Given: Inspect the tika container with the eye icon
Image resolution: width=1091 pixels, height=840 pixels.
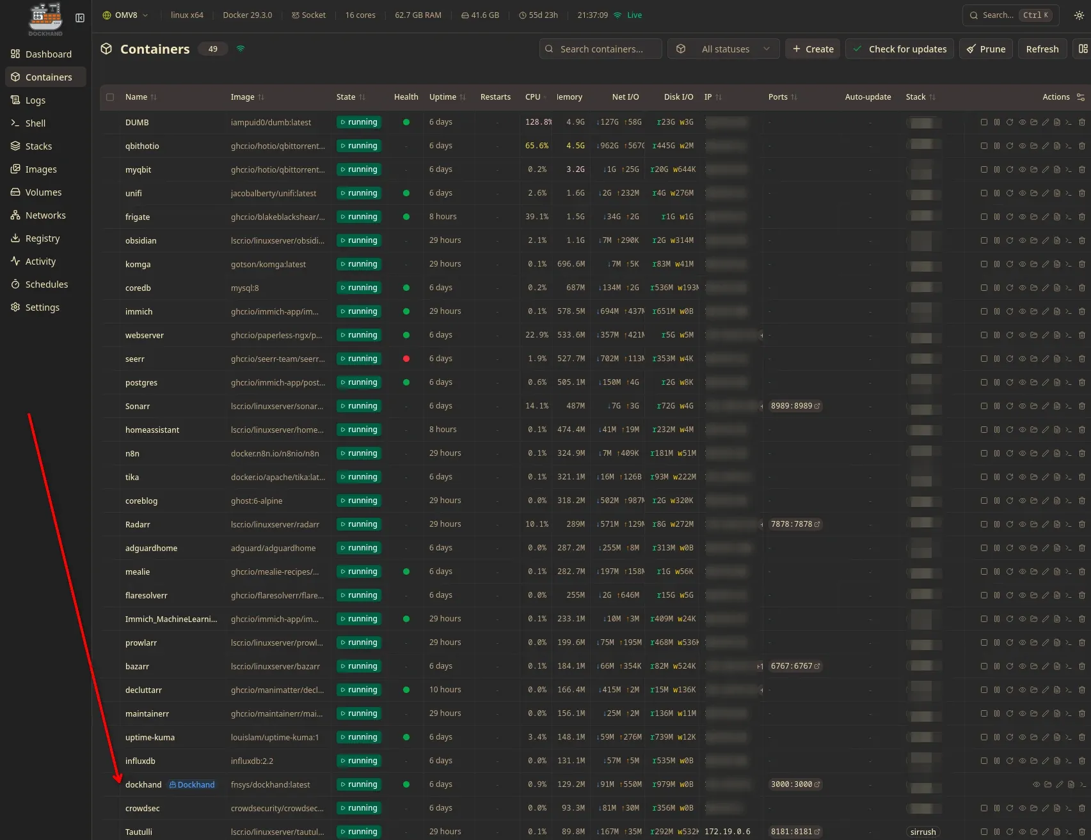Looking at the screenshot, I should click(1023, 477).
